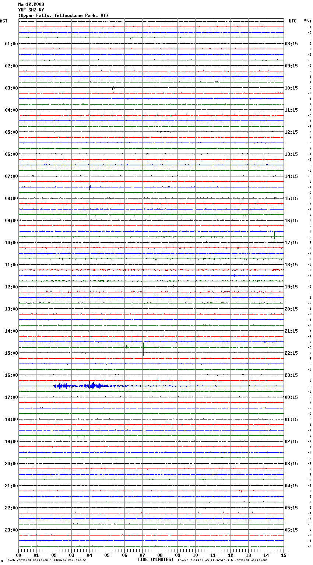Click the "12:00" MST hour label
The height and width of the screenshot is (565, 313).
[11, 287]
